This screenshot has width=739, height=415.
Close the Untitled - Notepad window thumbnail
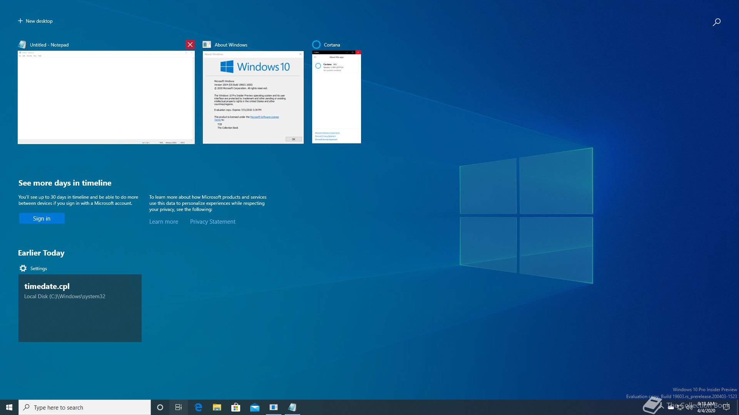(190, 45)
